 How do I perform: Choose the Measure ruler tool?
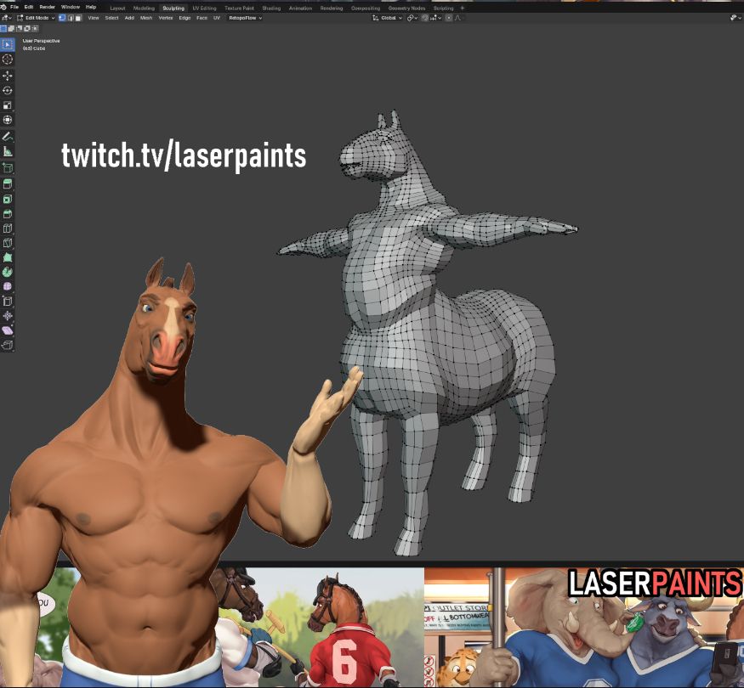click(7, 151)
